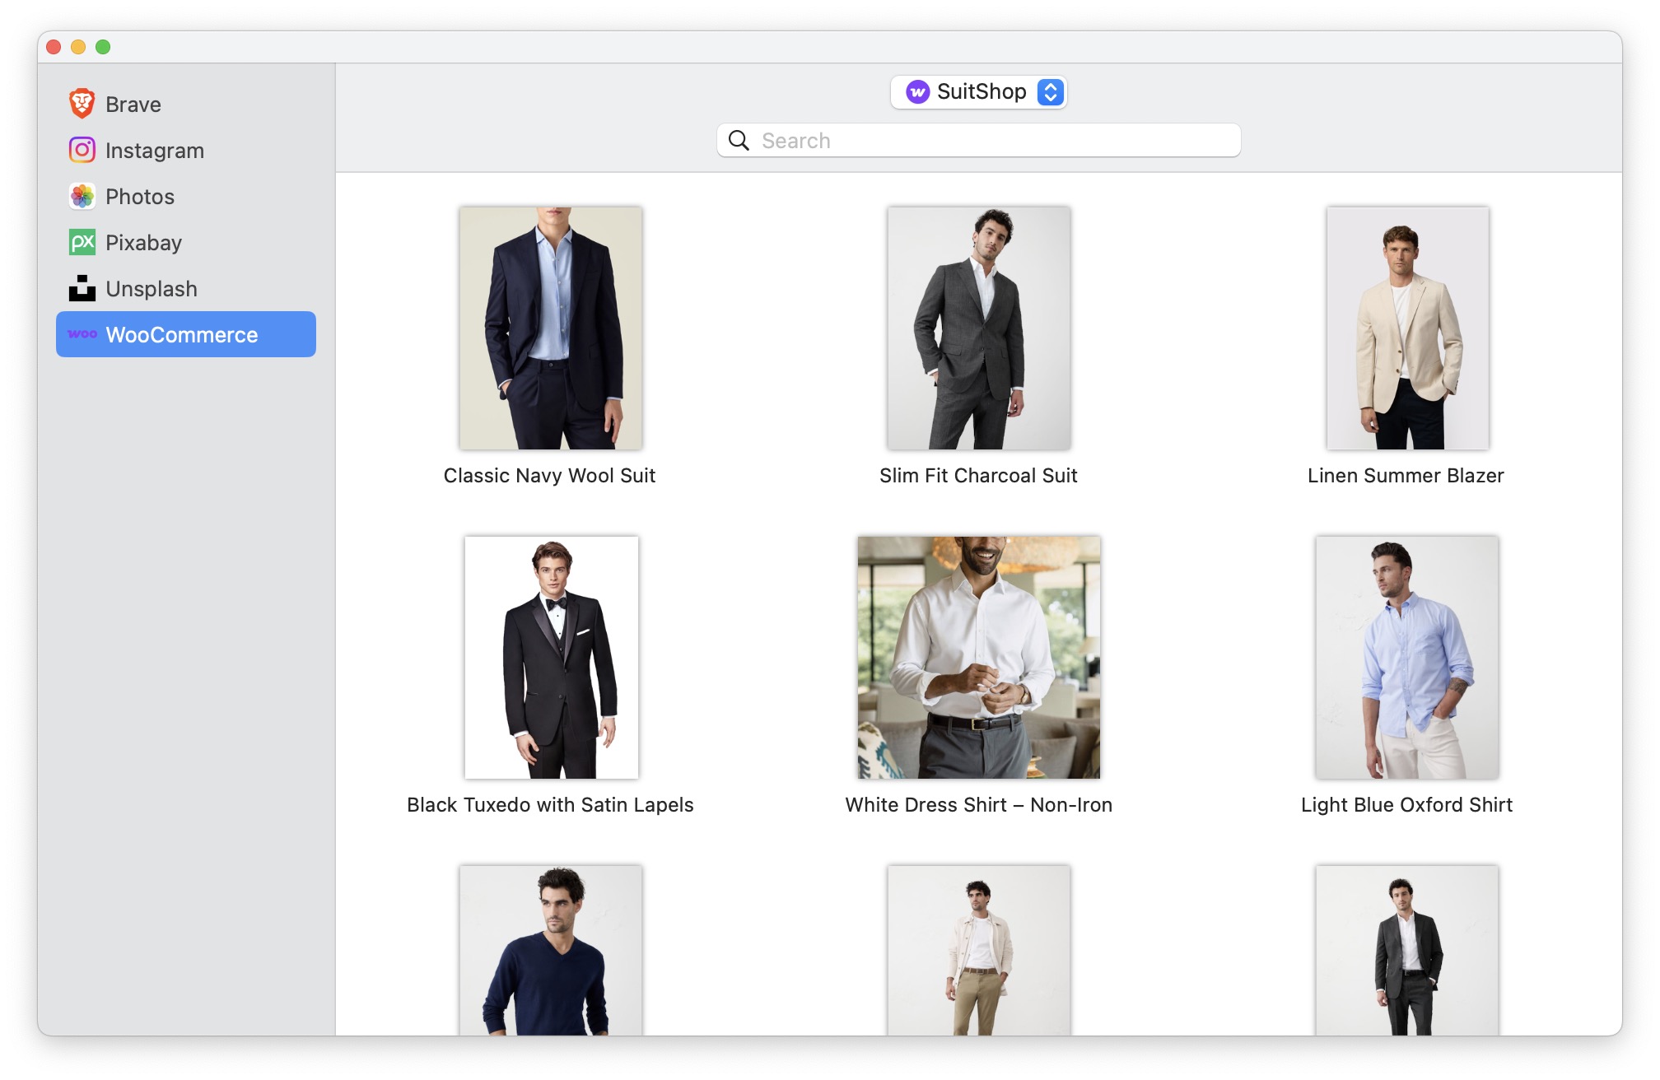Viewport: 1660px width, 1080px height.
Task: Click the 'Slim Fit Charcoal Suit' caption
Action: tap(978, 476)
